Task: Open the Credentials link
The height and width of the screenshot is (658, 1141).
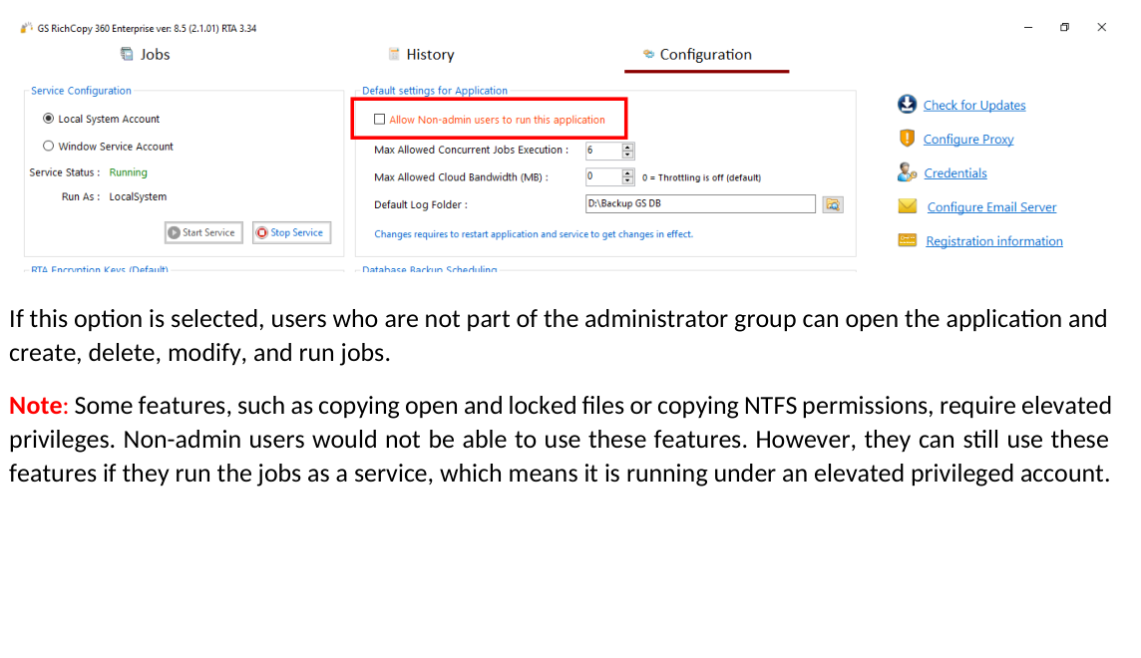Action: (x=955, y=173)
